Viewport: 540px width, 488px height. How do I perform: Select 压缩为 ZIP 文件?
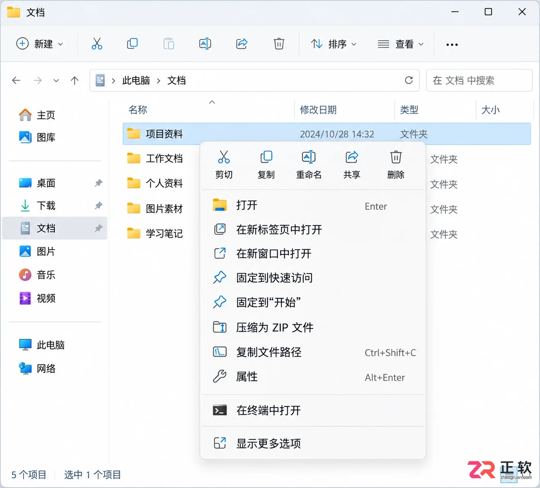pyautogui.click(x=313, y=327)
